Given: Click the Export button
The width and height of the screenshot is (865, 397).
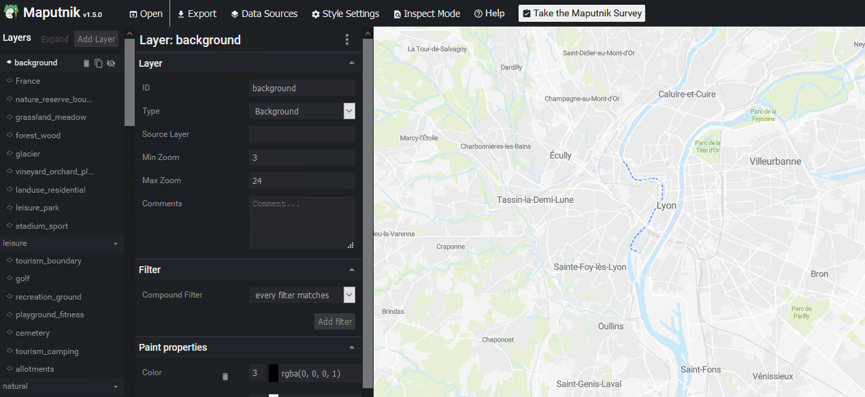Looking at the screenshot, I should (x=196, y=14).
